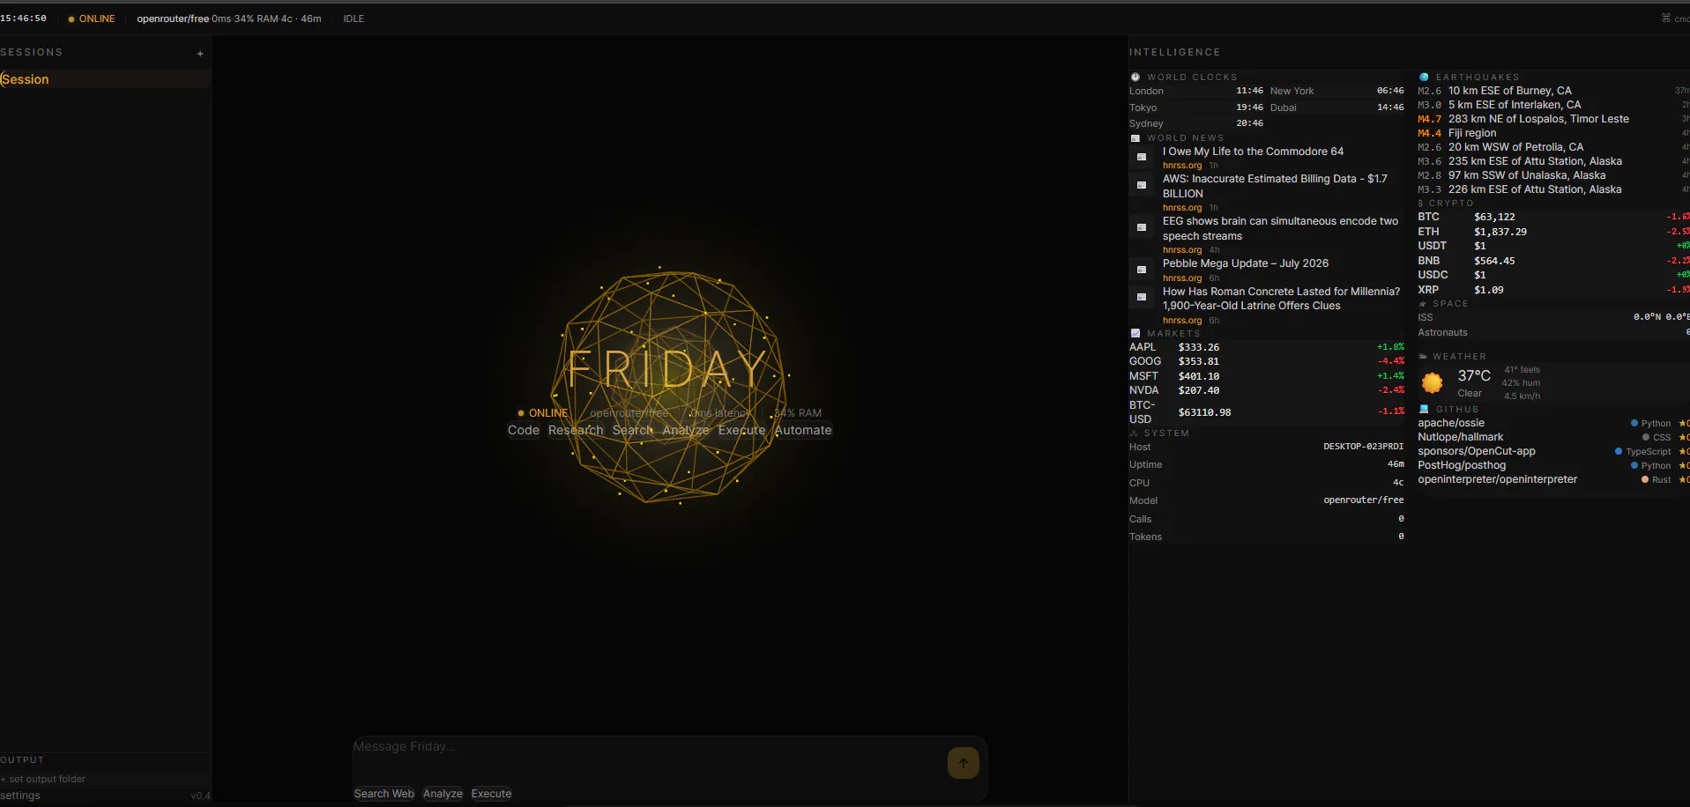Choose the Automate capability under FRIDAY logo
Screen dimensions: 1690x807
(x=803, y=430)
